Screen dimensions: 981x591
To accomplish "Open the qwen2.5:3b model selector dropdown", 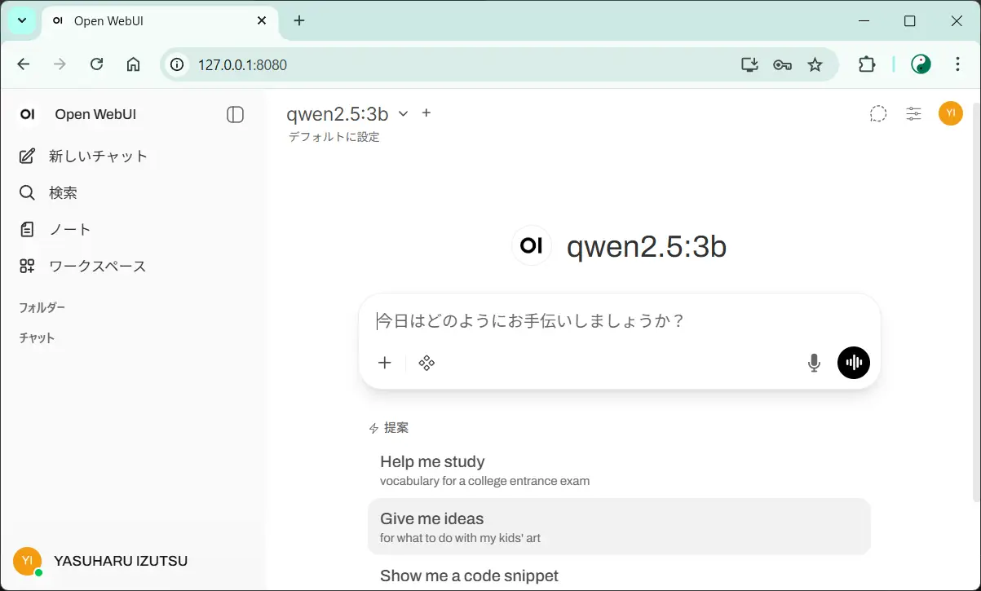I will click(x=347, y=113).
